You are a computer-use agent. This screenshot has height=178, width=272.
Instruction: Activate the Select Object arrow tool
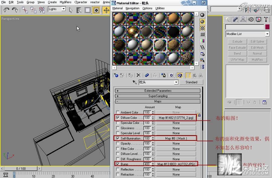(71, 10)
